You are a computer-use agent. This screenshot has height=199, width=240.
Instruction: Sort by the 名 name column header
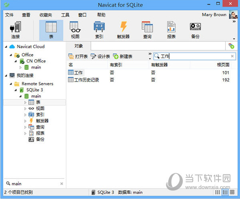87,65
